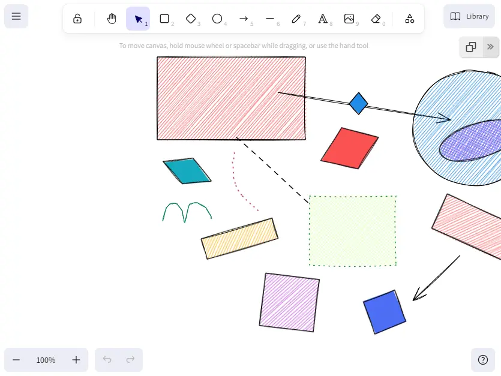Image resolution: width=501 pixels, height=376 pixels.
Task: Activate the Selection arrow tool
Action: click(x=138, y=19)
